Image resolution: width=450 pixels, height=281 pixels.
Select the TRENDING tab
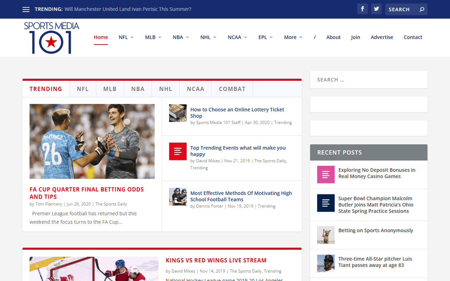tap(46, 89)
